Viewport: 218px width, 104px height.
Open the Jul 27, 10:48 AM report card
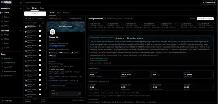(x=169, y=26)
